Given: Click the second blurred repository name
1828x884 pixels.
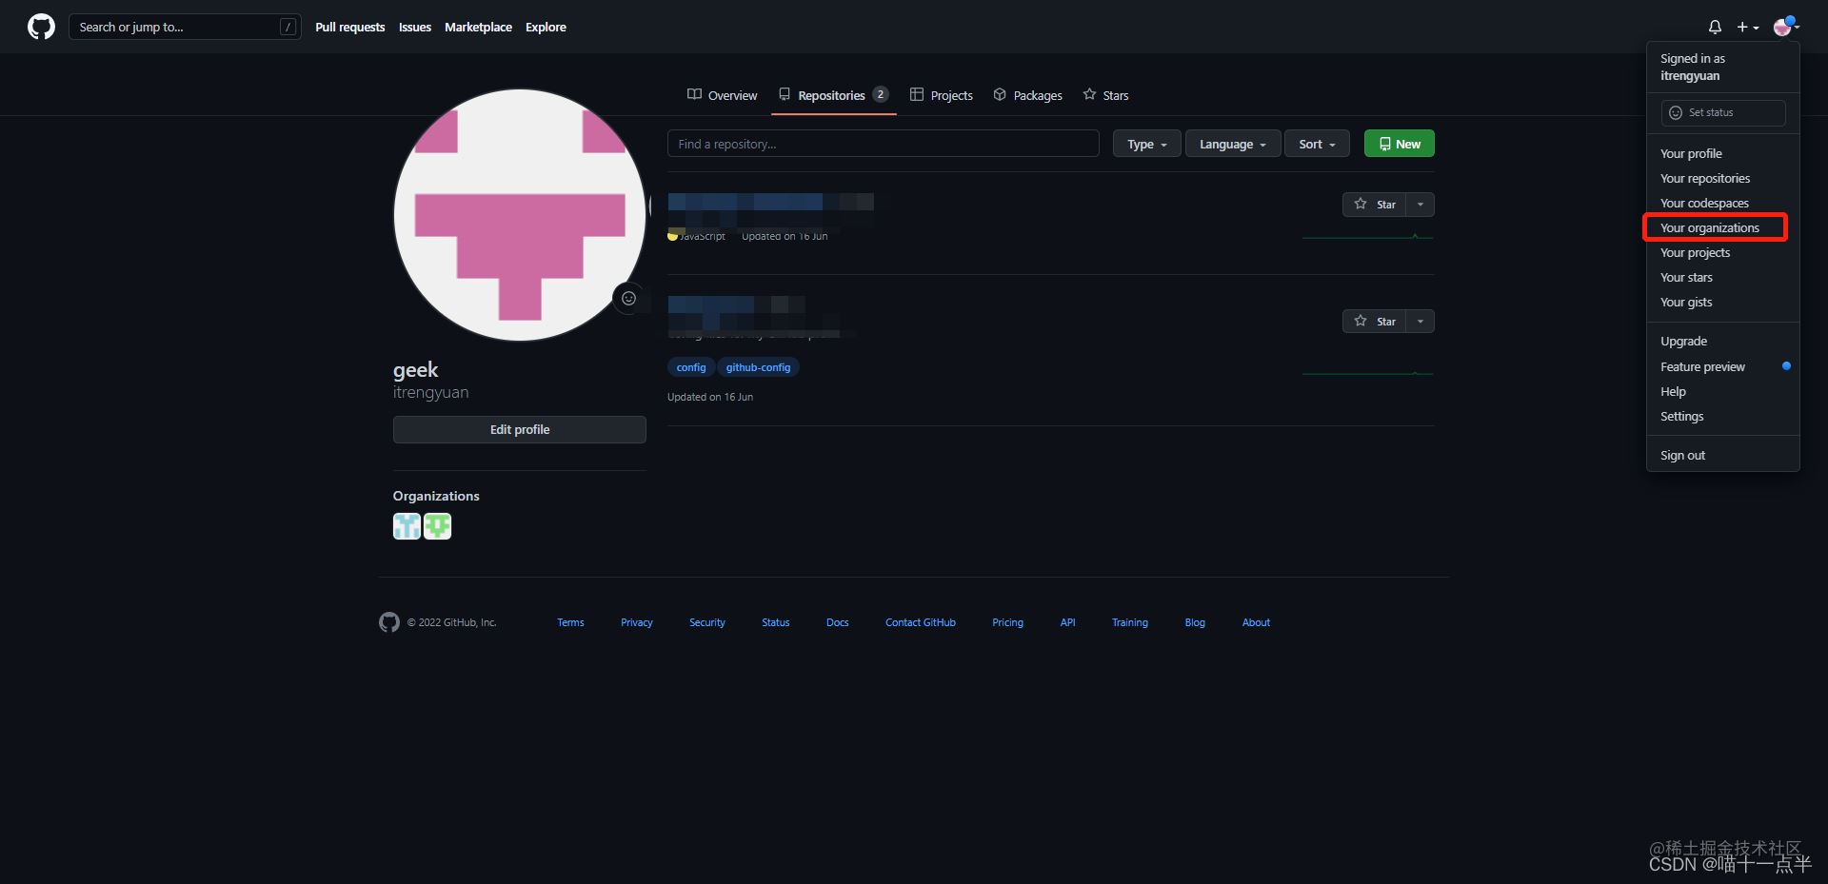Looking at the screenshot, I should pyautogui.click(x=737, y=304).
